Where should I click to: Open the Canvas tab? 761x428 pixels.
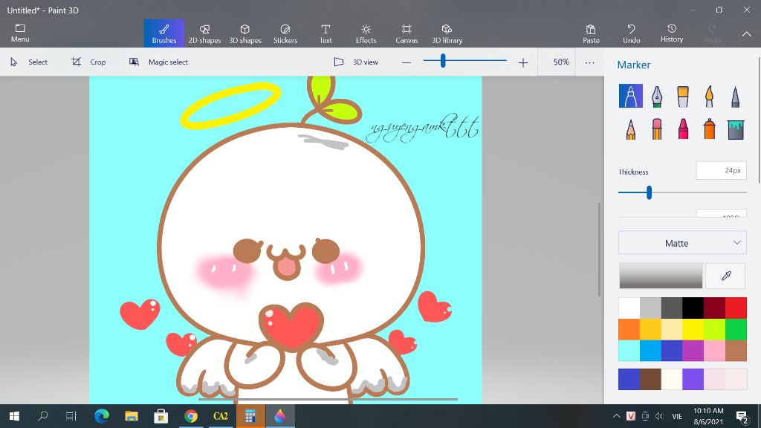coord(407,33)
